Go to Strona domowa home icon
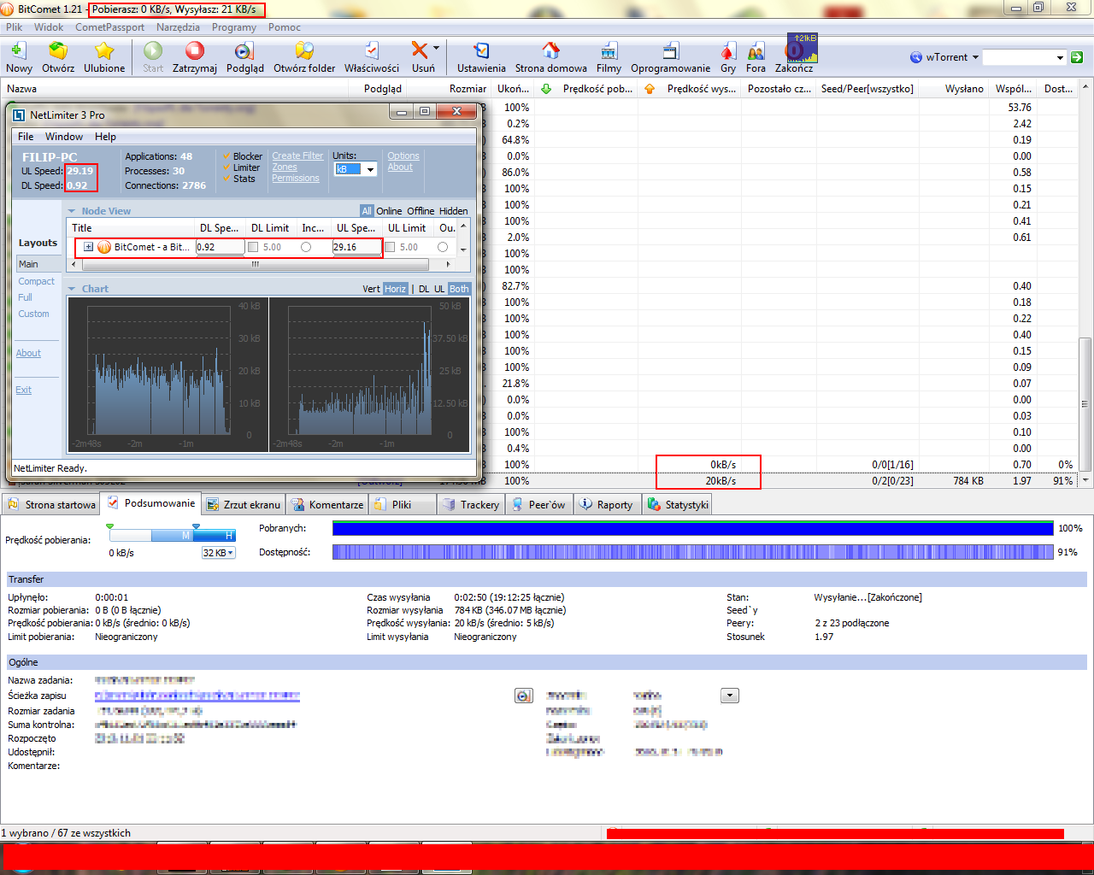1094x875 pixels. pyautogui.click(x=550, y=51)
